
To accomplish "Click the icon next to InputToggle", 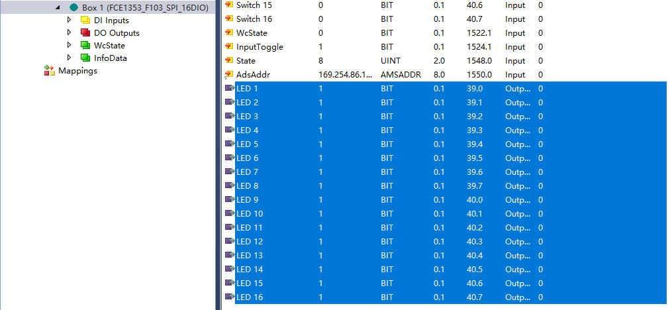I will (229, 46).
